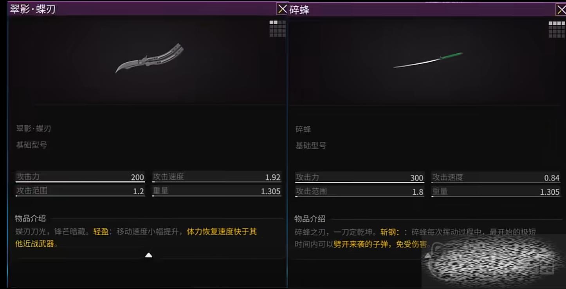566x289 pixels.
Task: Collapse the 翠影·蝶刃 description with the up arrow
Action: point(148,255)
